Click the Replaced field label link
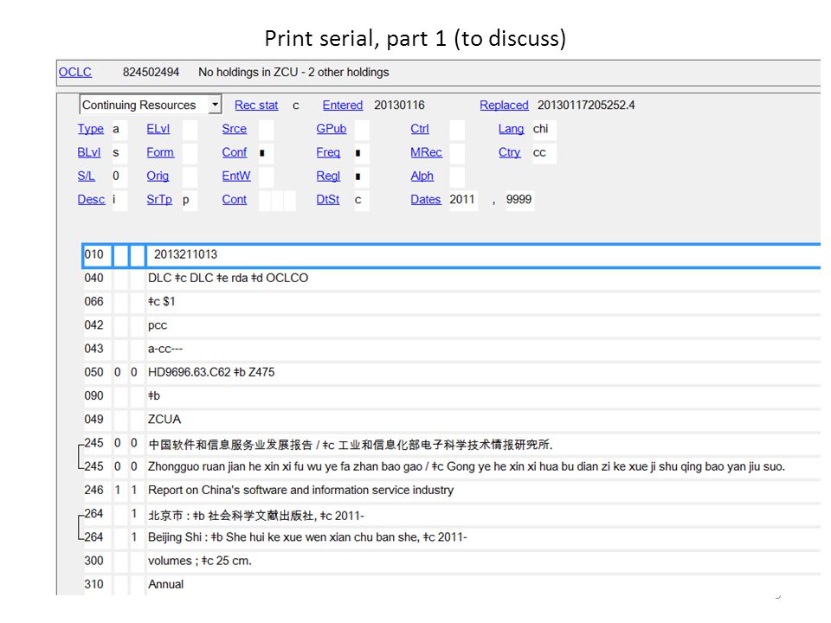Viewport: 831px width, 623px height. 504,105
